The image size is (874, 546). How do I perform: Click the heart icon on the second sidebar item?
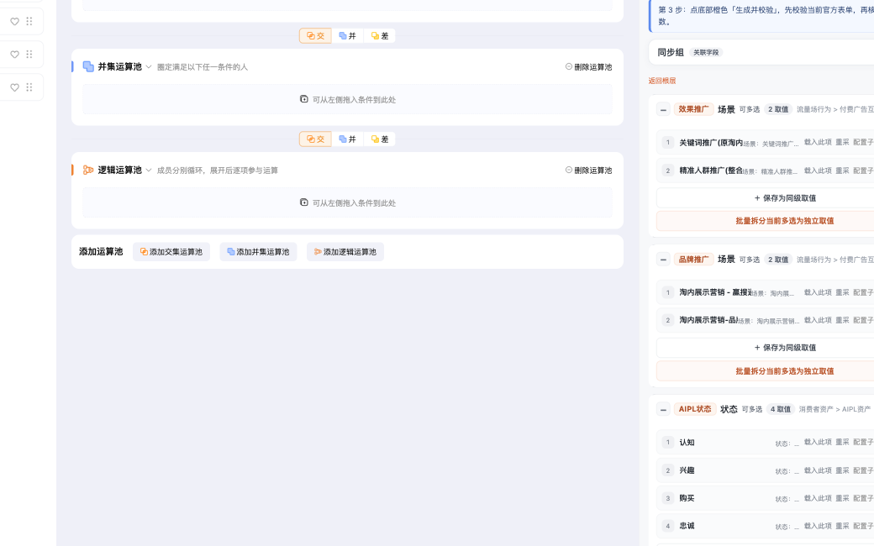tap(15, 55)
